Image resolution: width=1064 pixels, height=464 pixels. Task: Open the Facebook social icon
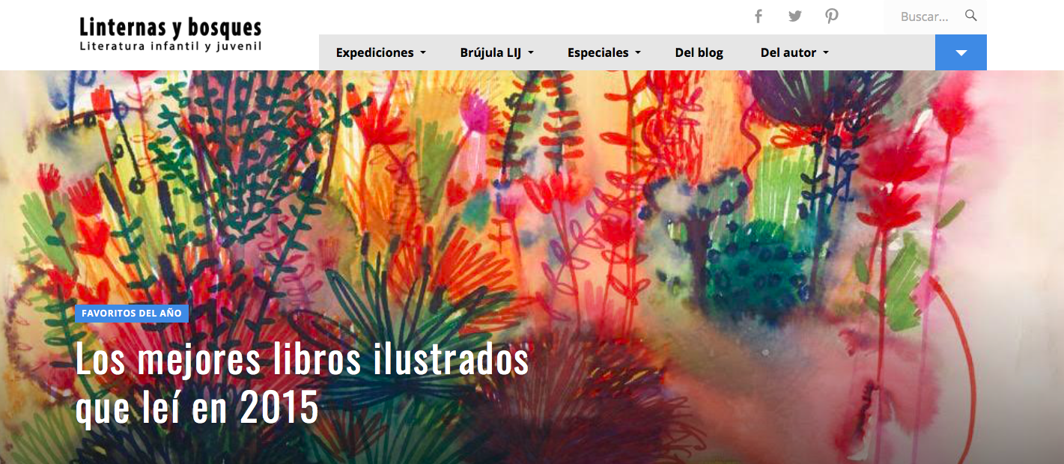(x=758, y=16)
